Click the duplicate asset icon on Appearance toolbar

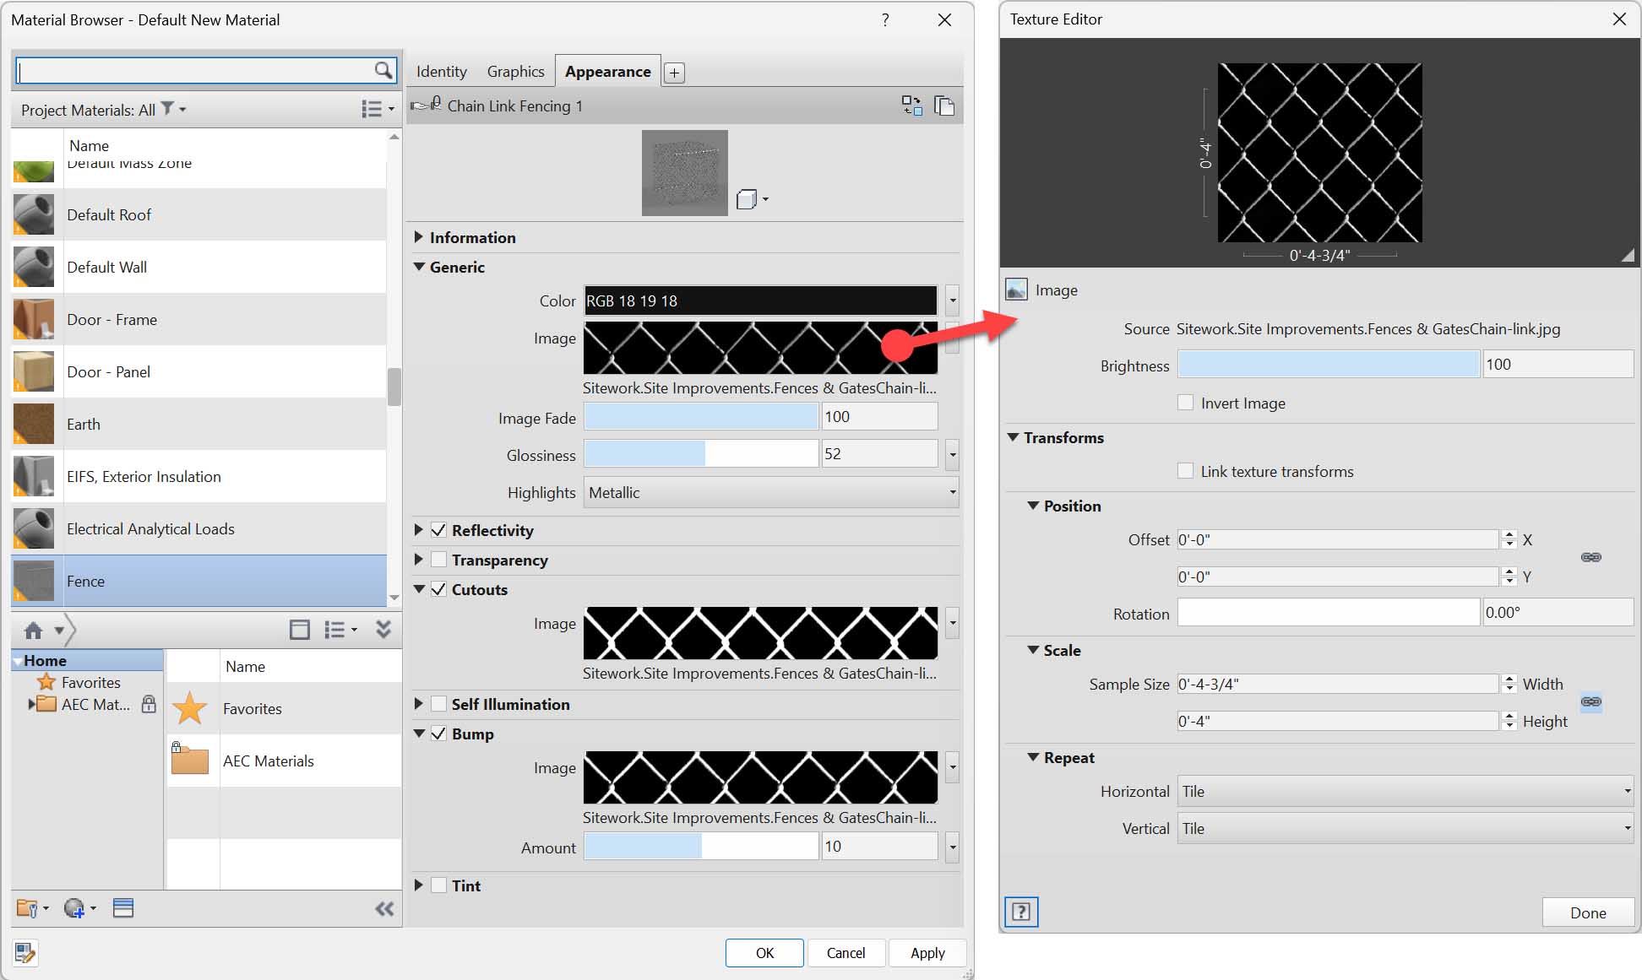pos(944,105)
